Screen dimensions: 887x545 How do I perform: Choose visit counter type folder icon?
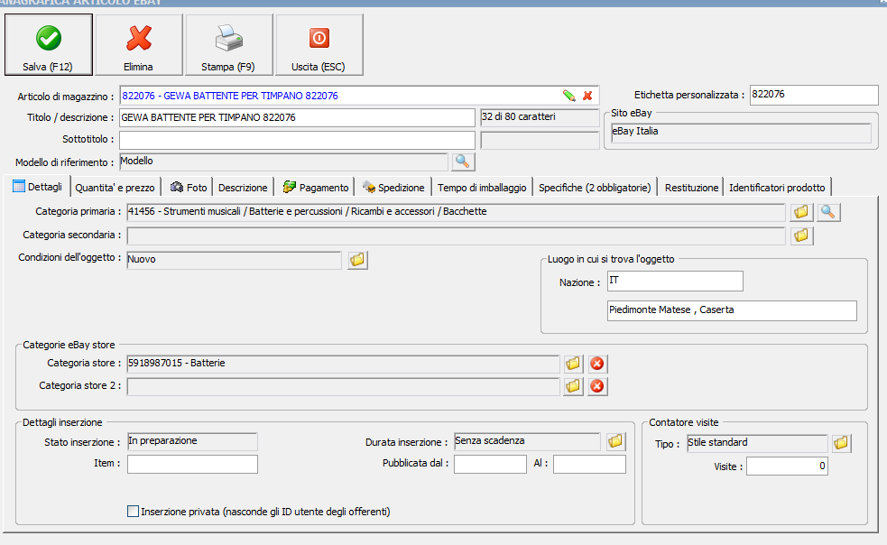pyautogui.click(x=841, y=443)
